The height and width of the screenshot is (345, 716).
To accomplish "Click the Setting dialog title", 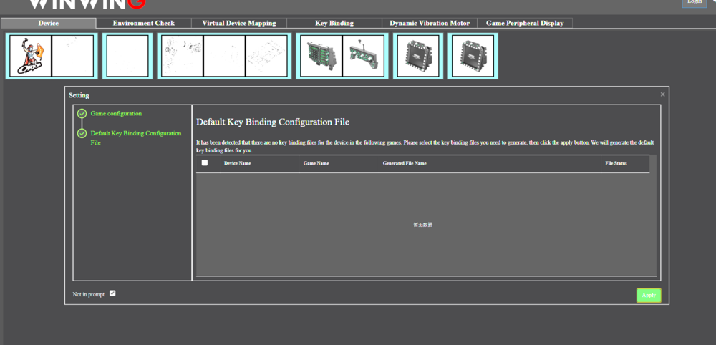I will pos(79,95).
